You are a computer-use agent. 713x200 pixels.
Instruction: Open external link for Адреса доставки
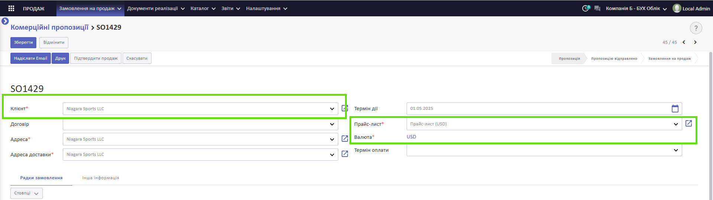[345, 154]
